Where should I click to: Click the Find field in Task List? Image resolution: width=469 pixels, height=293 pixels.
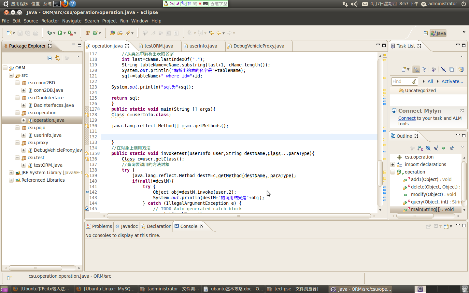401,81
